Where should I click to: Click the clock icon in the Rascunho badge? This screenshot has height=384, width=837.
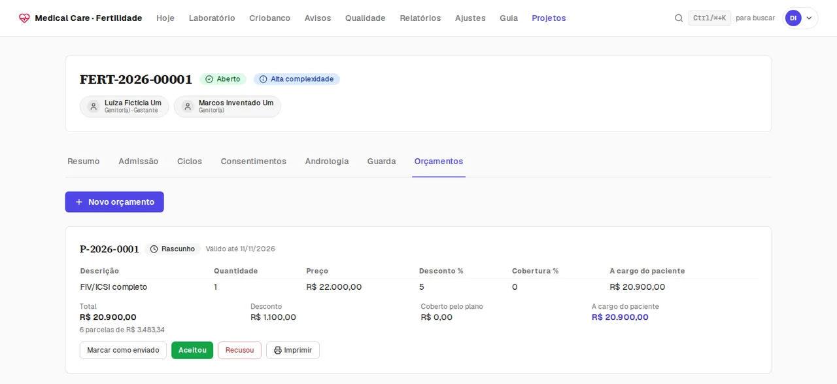154,249
